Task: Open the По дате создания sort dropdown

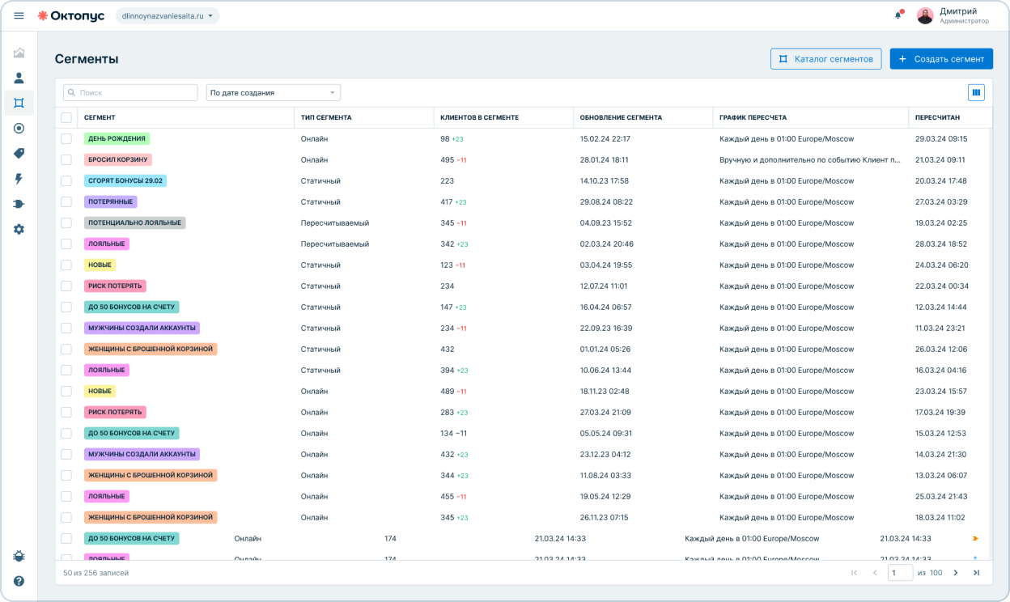Action: click(273, 92)
